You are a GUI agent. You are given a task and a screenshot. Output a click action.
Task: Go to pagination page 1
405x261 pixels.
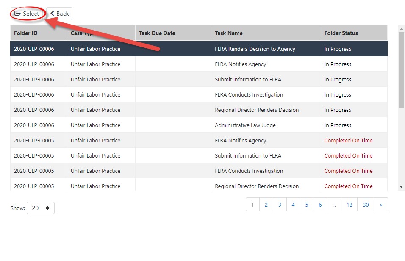click(x=252, y=205)
